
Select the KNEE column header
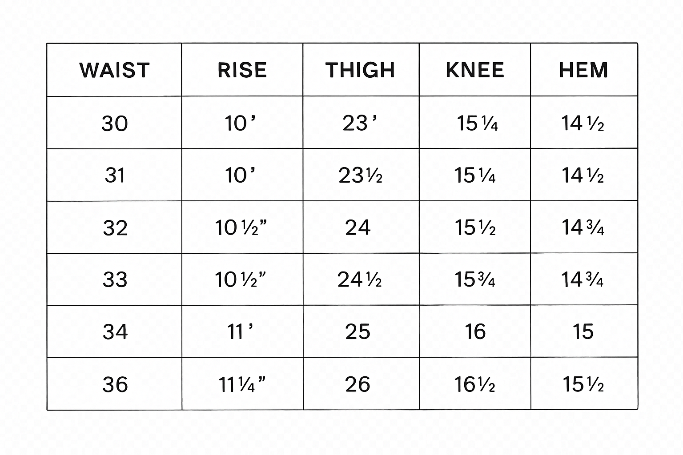click(475, 70)
